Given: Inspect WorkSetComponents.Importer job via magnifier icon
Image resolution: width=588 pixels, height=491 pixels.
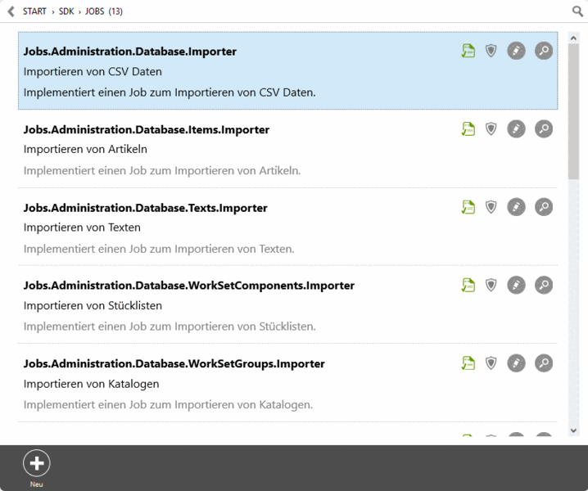Looking at the screenshot, I should point(544,285).
